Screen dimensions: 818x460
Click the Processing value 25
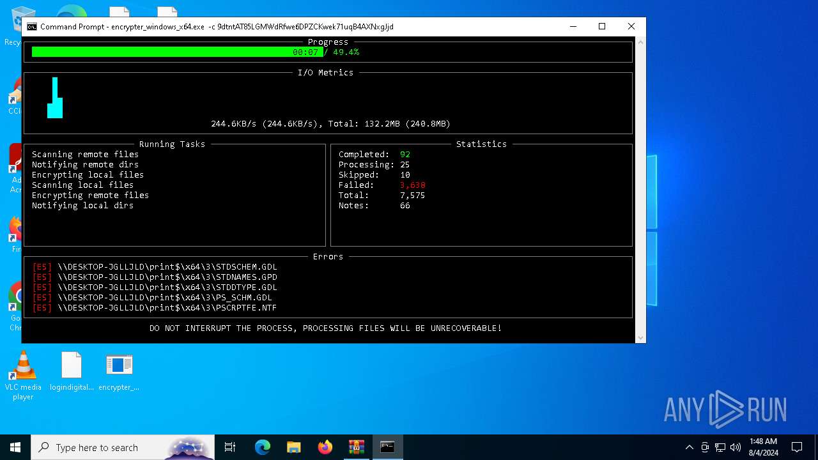click(405, 164)
